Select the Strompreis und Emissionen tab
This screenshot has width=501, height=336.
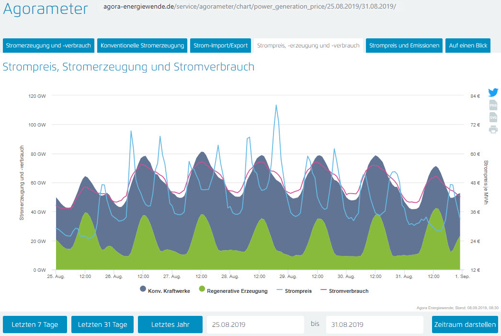point(404,46)
